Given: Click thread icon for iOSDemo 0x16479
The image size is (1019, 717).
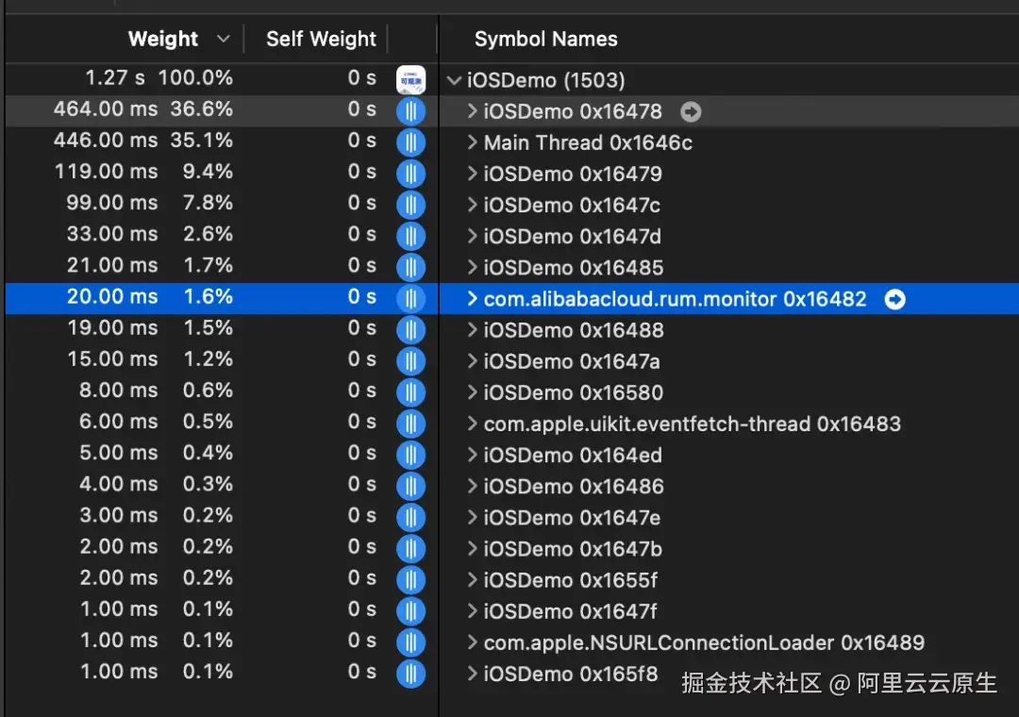Looking at the screenshot, I should pyautogui.click(x=410, y=174).
